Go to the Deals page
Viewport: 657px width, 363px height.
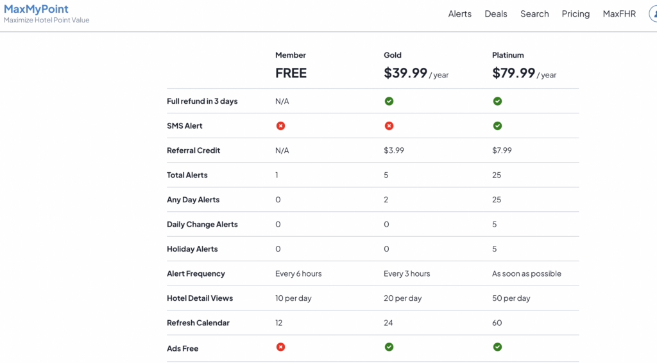click(495, 14)
